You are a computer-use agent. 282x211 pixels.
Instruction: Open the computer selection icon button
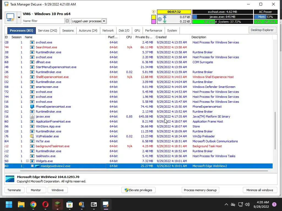[x=11, y=18]
